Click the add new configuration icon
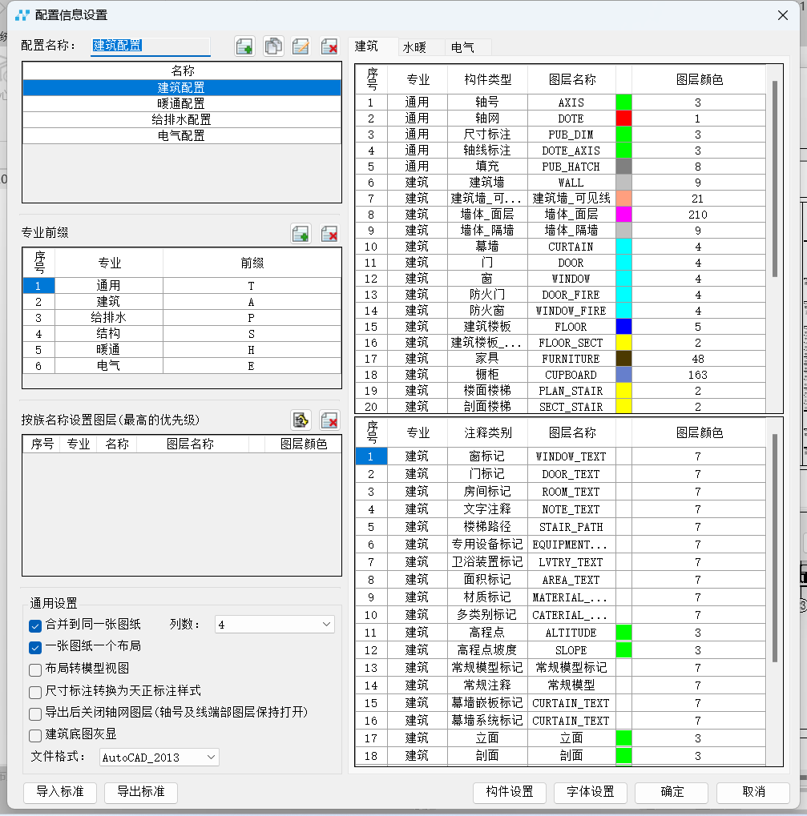 [x=245, y=46]
